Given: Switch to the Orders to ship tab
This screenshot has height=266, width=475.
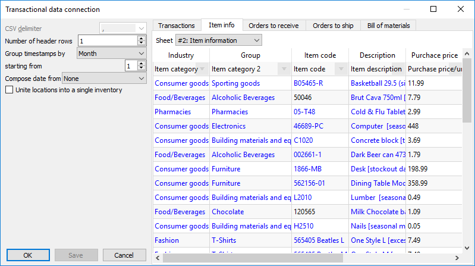Looking at the screenshot, I should coord(333,26).
